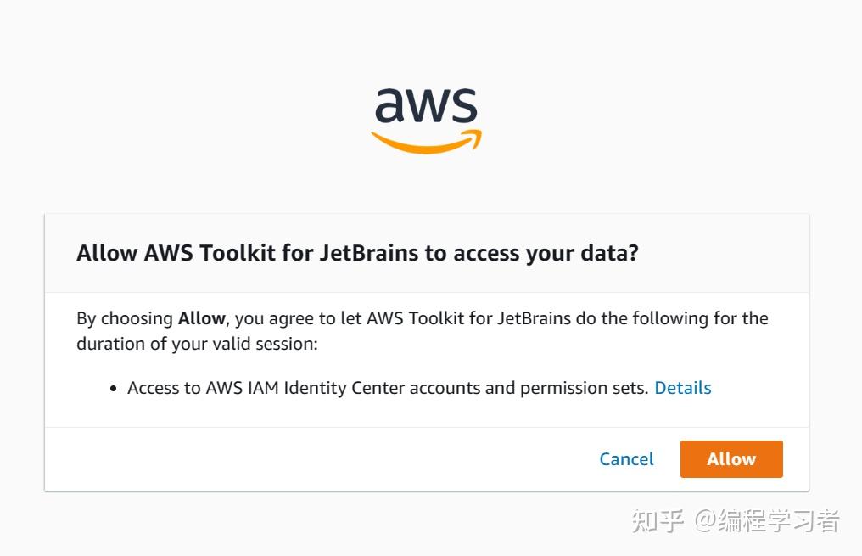Click 'AWS Toolkit for JetBrains' in body paragraph
862x556 pixels.
tap(468, 318)
